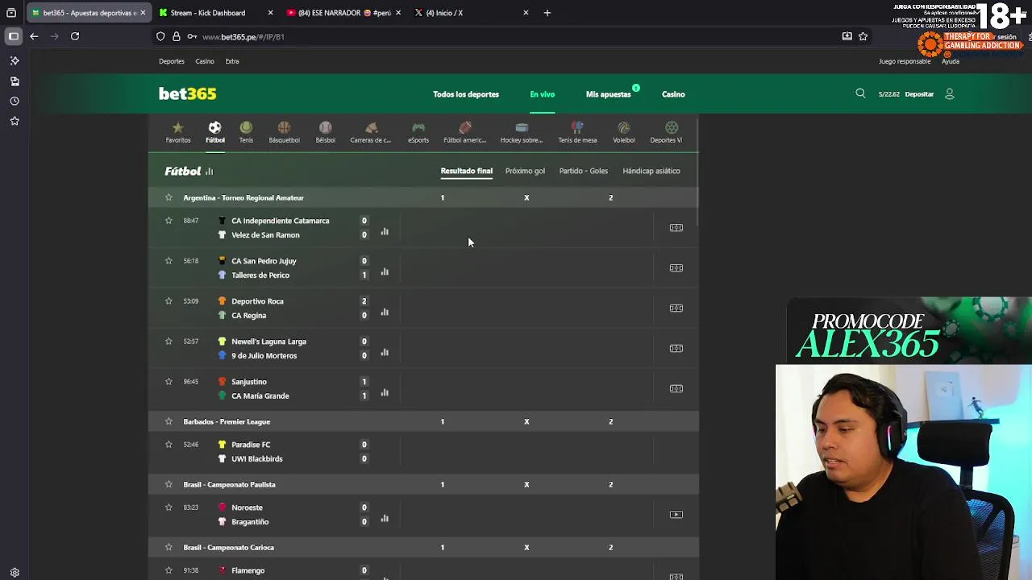1032x580 pixels.
Task: Favorite the CA Independiente Catamarca match star
Action: tap(169, 221)
